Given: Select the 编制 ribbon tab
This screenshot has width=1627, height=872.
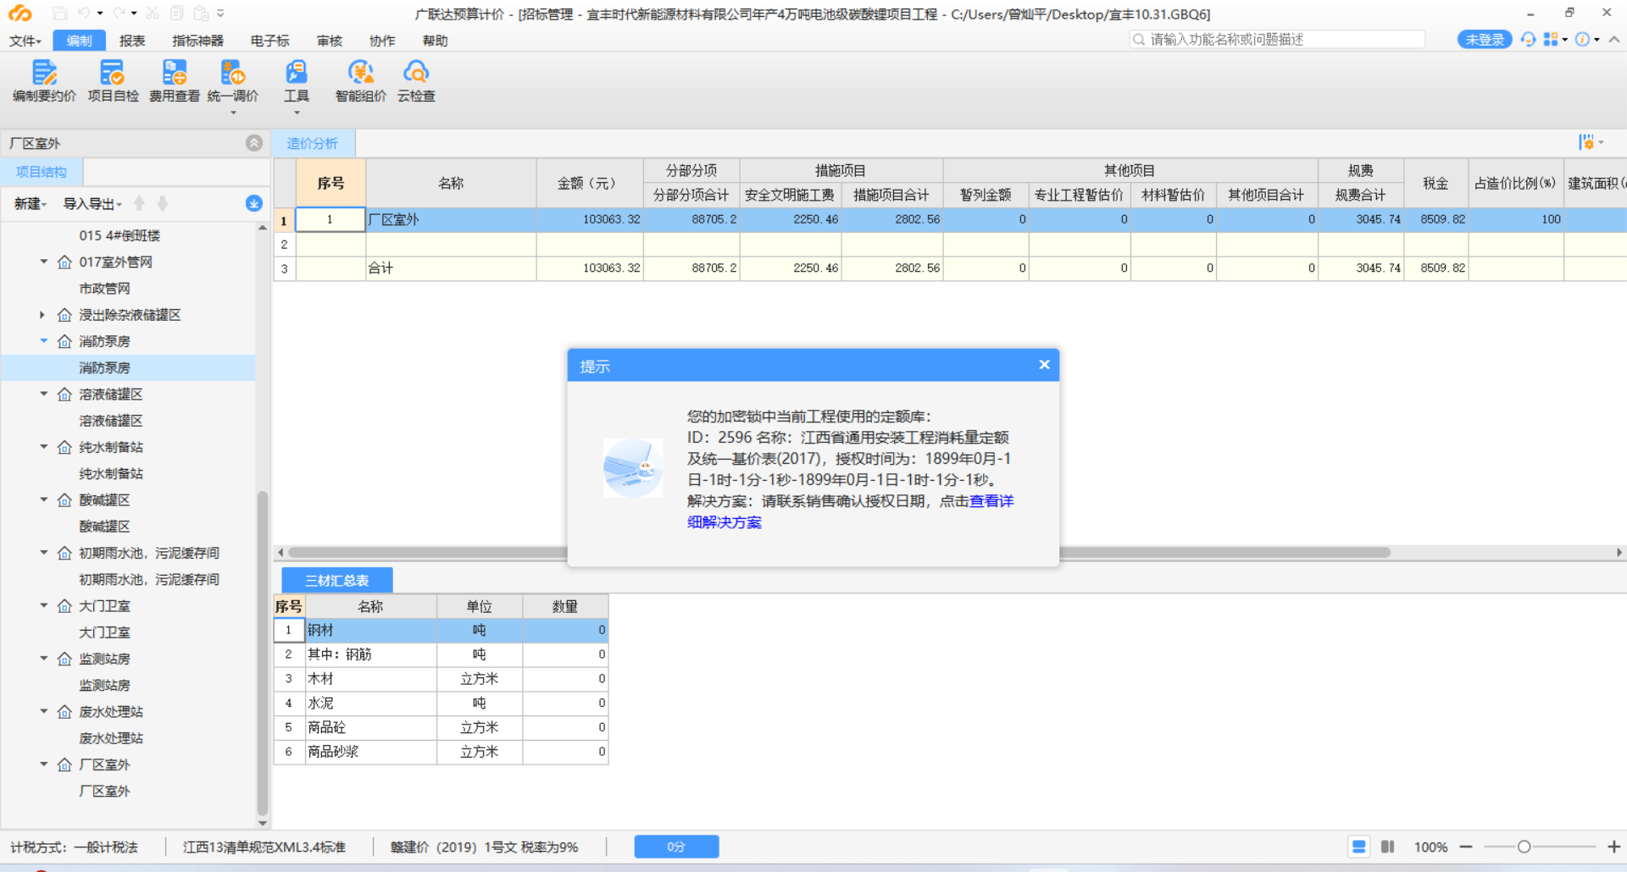Looking at the screenshot, I should point(79,41).
